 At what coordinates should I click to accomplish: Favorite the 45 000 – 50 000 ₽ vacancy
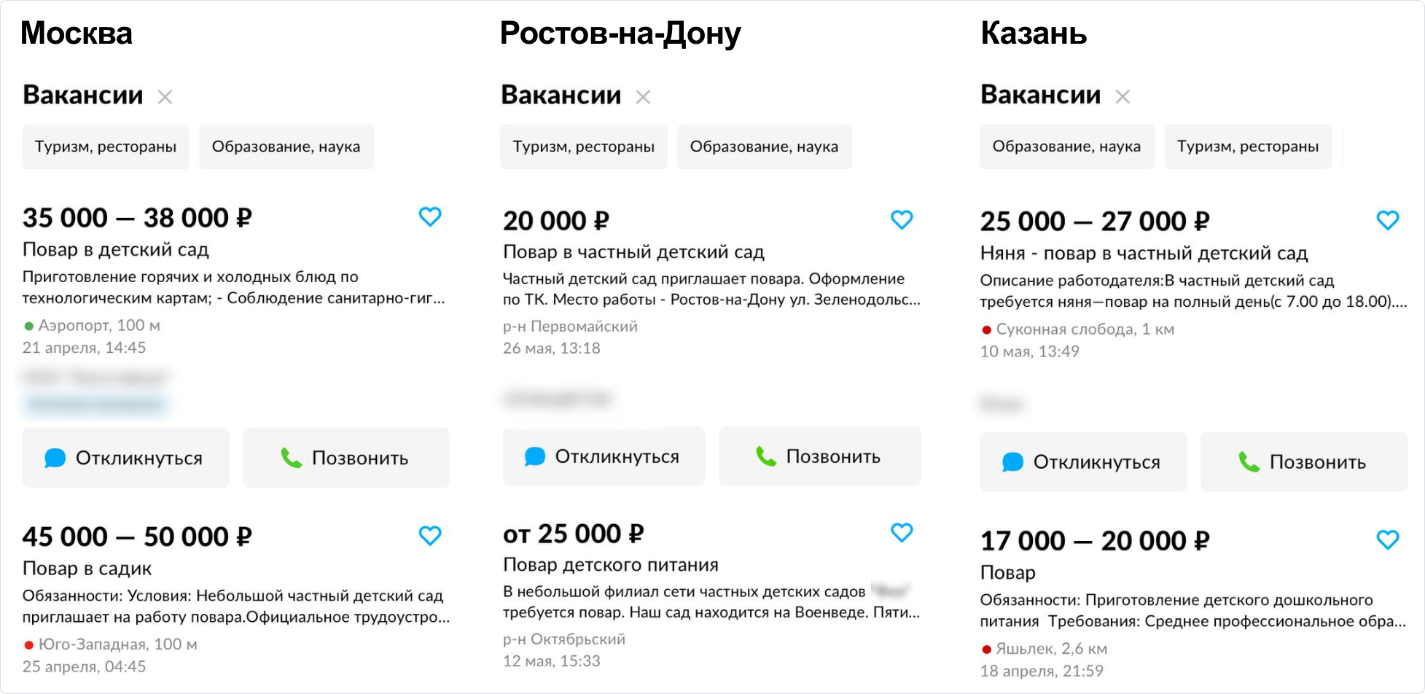430,536
